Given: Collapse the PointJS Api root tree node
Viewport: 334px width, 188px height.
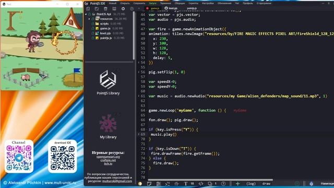Looking at the screenshot, I should (x=86, y=14).
